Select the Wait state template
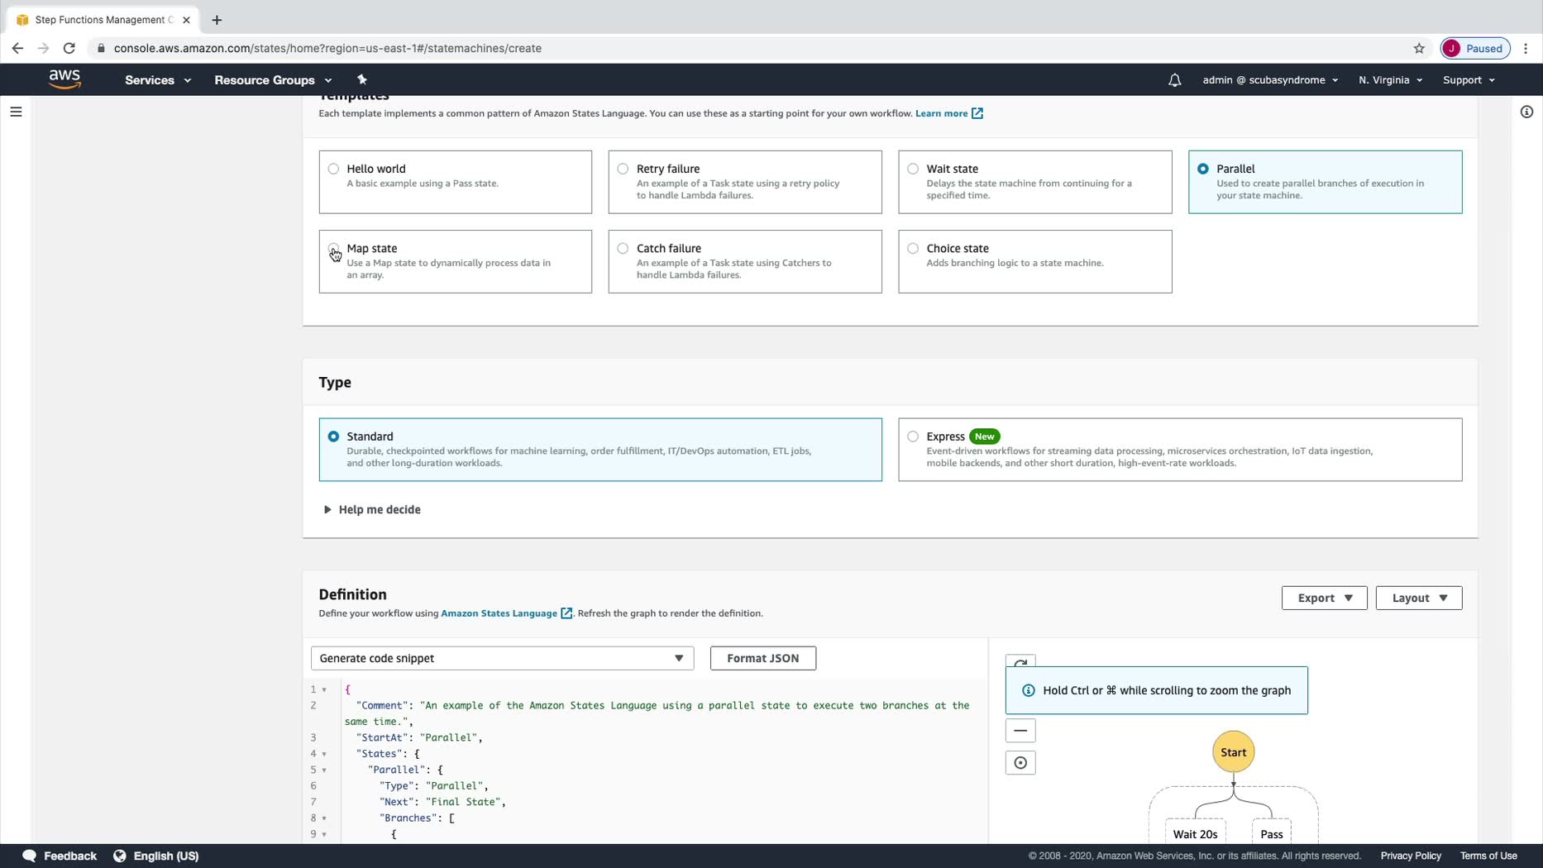Viewport: 1543px width, 868px height. pos(1035,182)
